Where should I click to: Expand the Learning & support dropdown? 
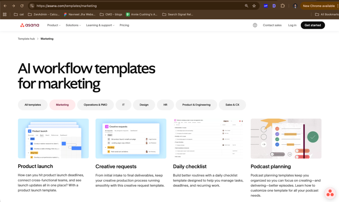pos(100,25)
